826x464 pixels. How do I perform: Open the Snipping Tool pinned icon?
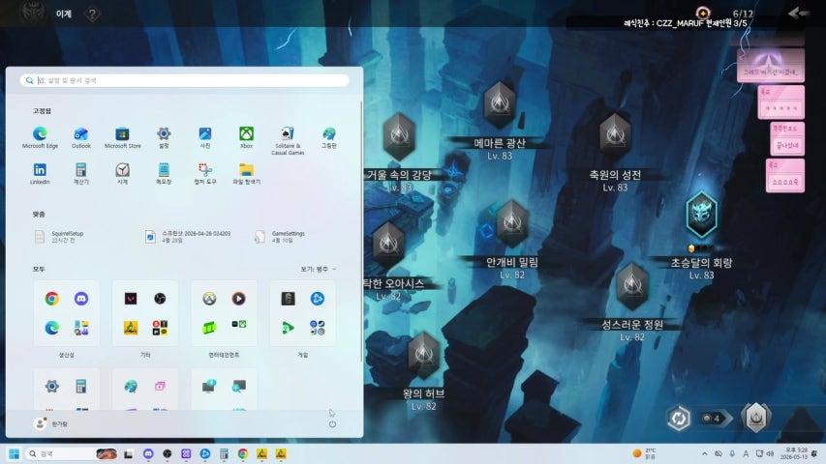[205, 174]
